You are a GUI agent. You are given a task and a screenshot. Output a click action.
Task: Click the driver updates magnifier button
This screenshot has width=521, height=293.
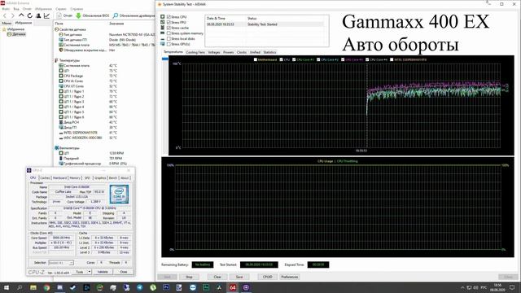pos(134,15)
